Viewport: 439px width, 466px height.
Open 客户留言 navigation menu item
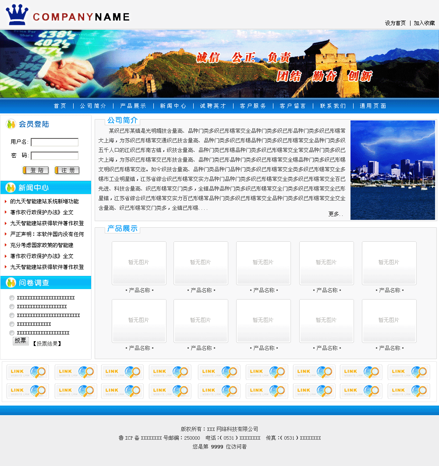point(293,106)
